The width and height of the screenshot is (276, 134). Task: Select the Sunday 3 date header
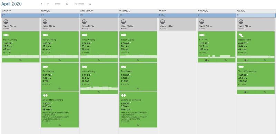pos(256,15)
